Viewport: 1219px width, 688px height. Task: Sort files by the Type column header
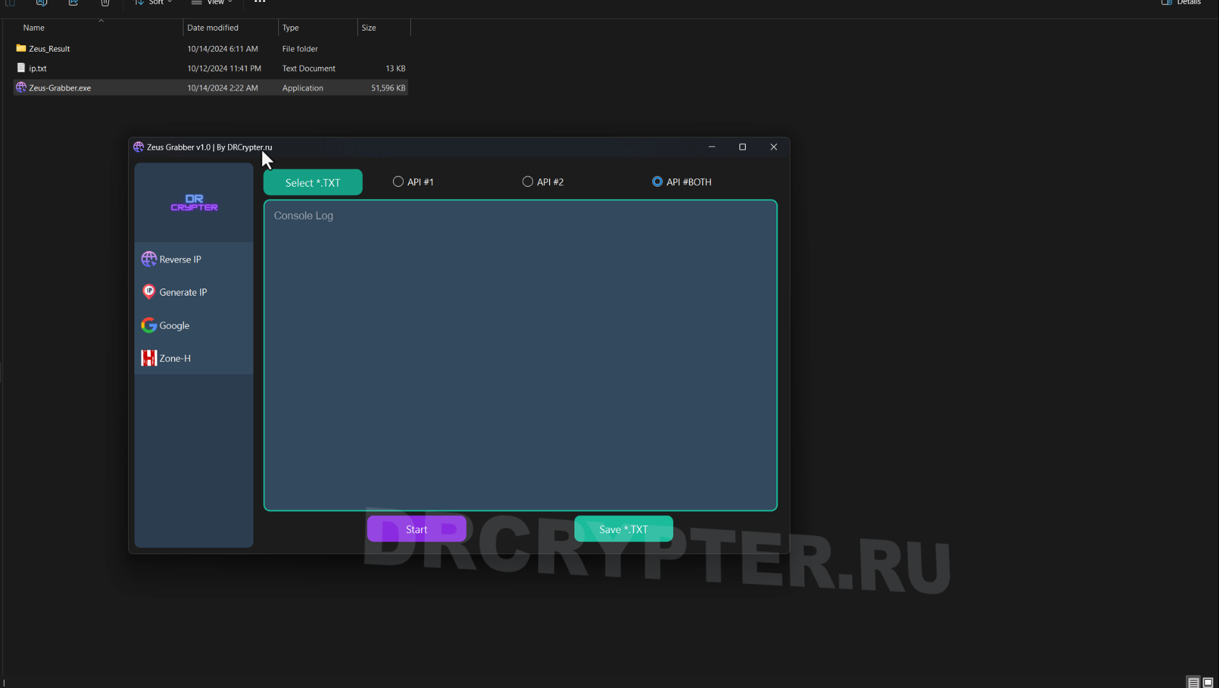(x=318, y=27)
